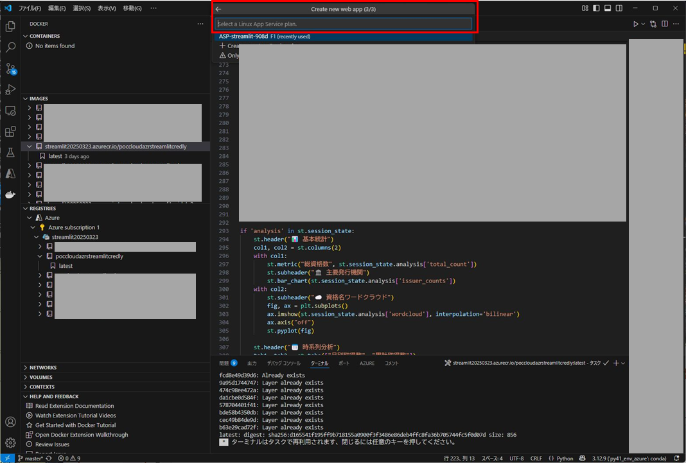Image resolution: width=686 pixels, height=463 pixels.
Task: Open the Accounts icon at bottom-left
Action: (x=10, y=422)
